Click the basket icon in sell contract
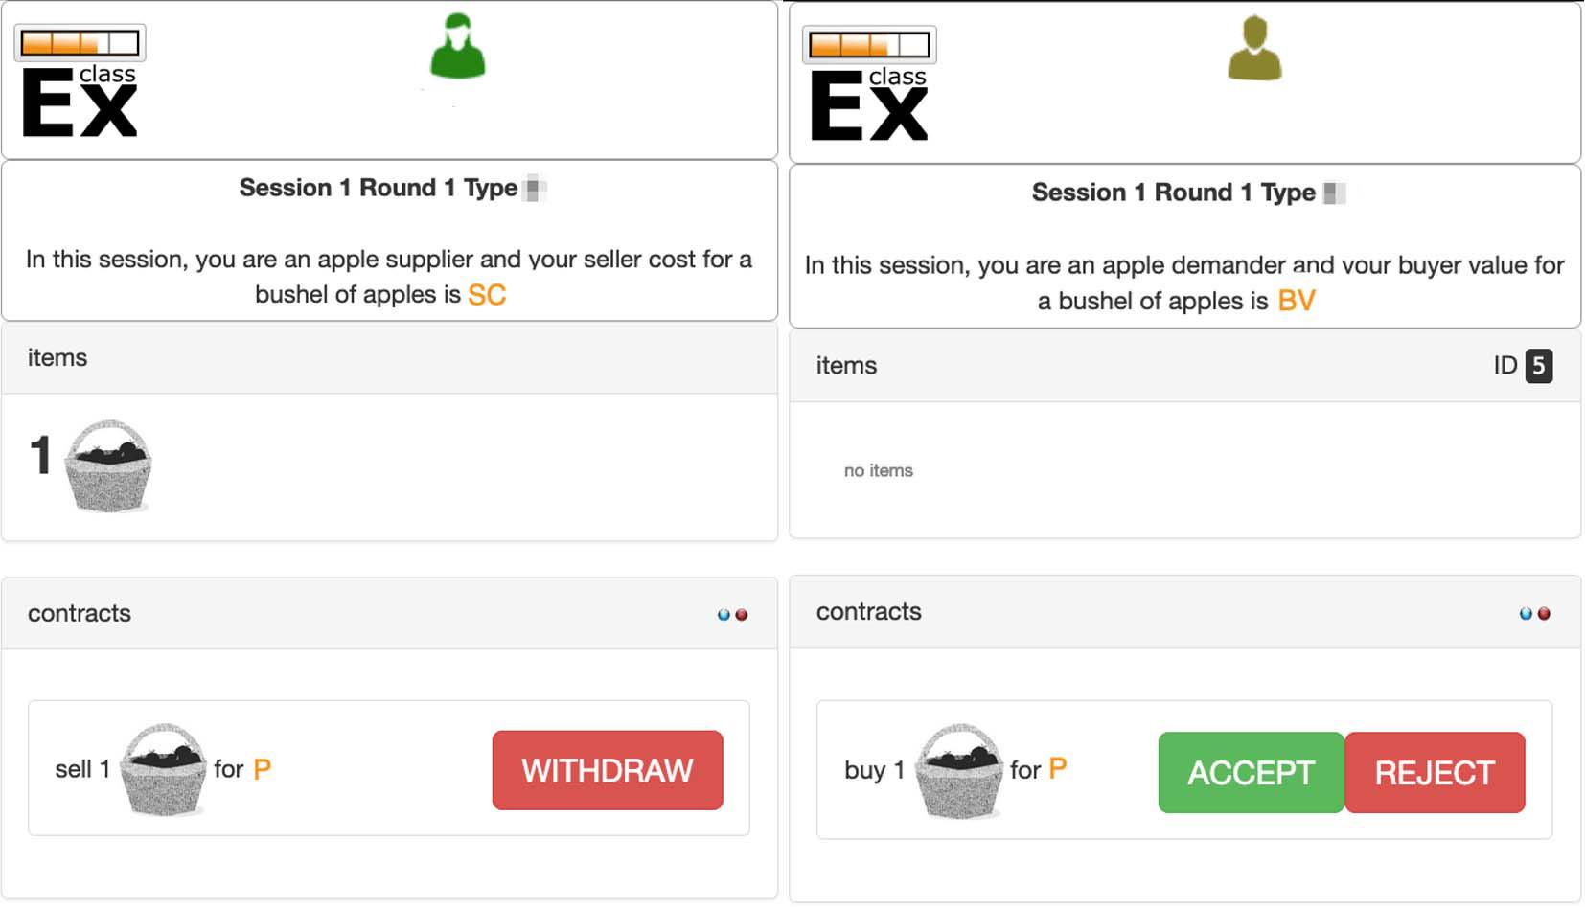This screenshot has height=907, width=1585. [163, 769]
